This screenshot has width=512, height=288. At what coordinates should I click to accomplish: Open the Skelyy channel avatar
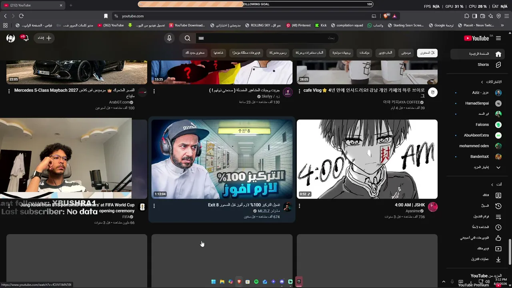point(288,92)
